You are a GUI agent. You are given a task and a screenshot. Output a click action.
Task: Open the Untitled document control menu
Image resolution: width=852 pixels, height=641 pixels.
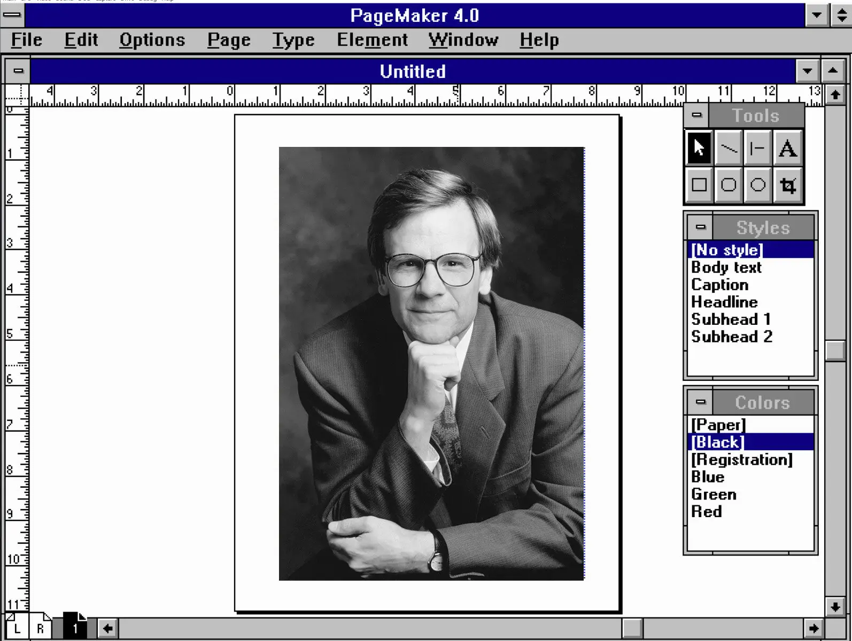coord(18,71)
